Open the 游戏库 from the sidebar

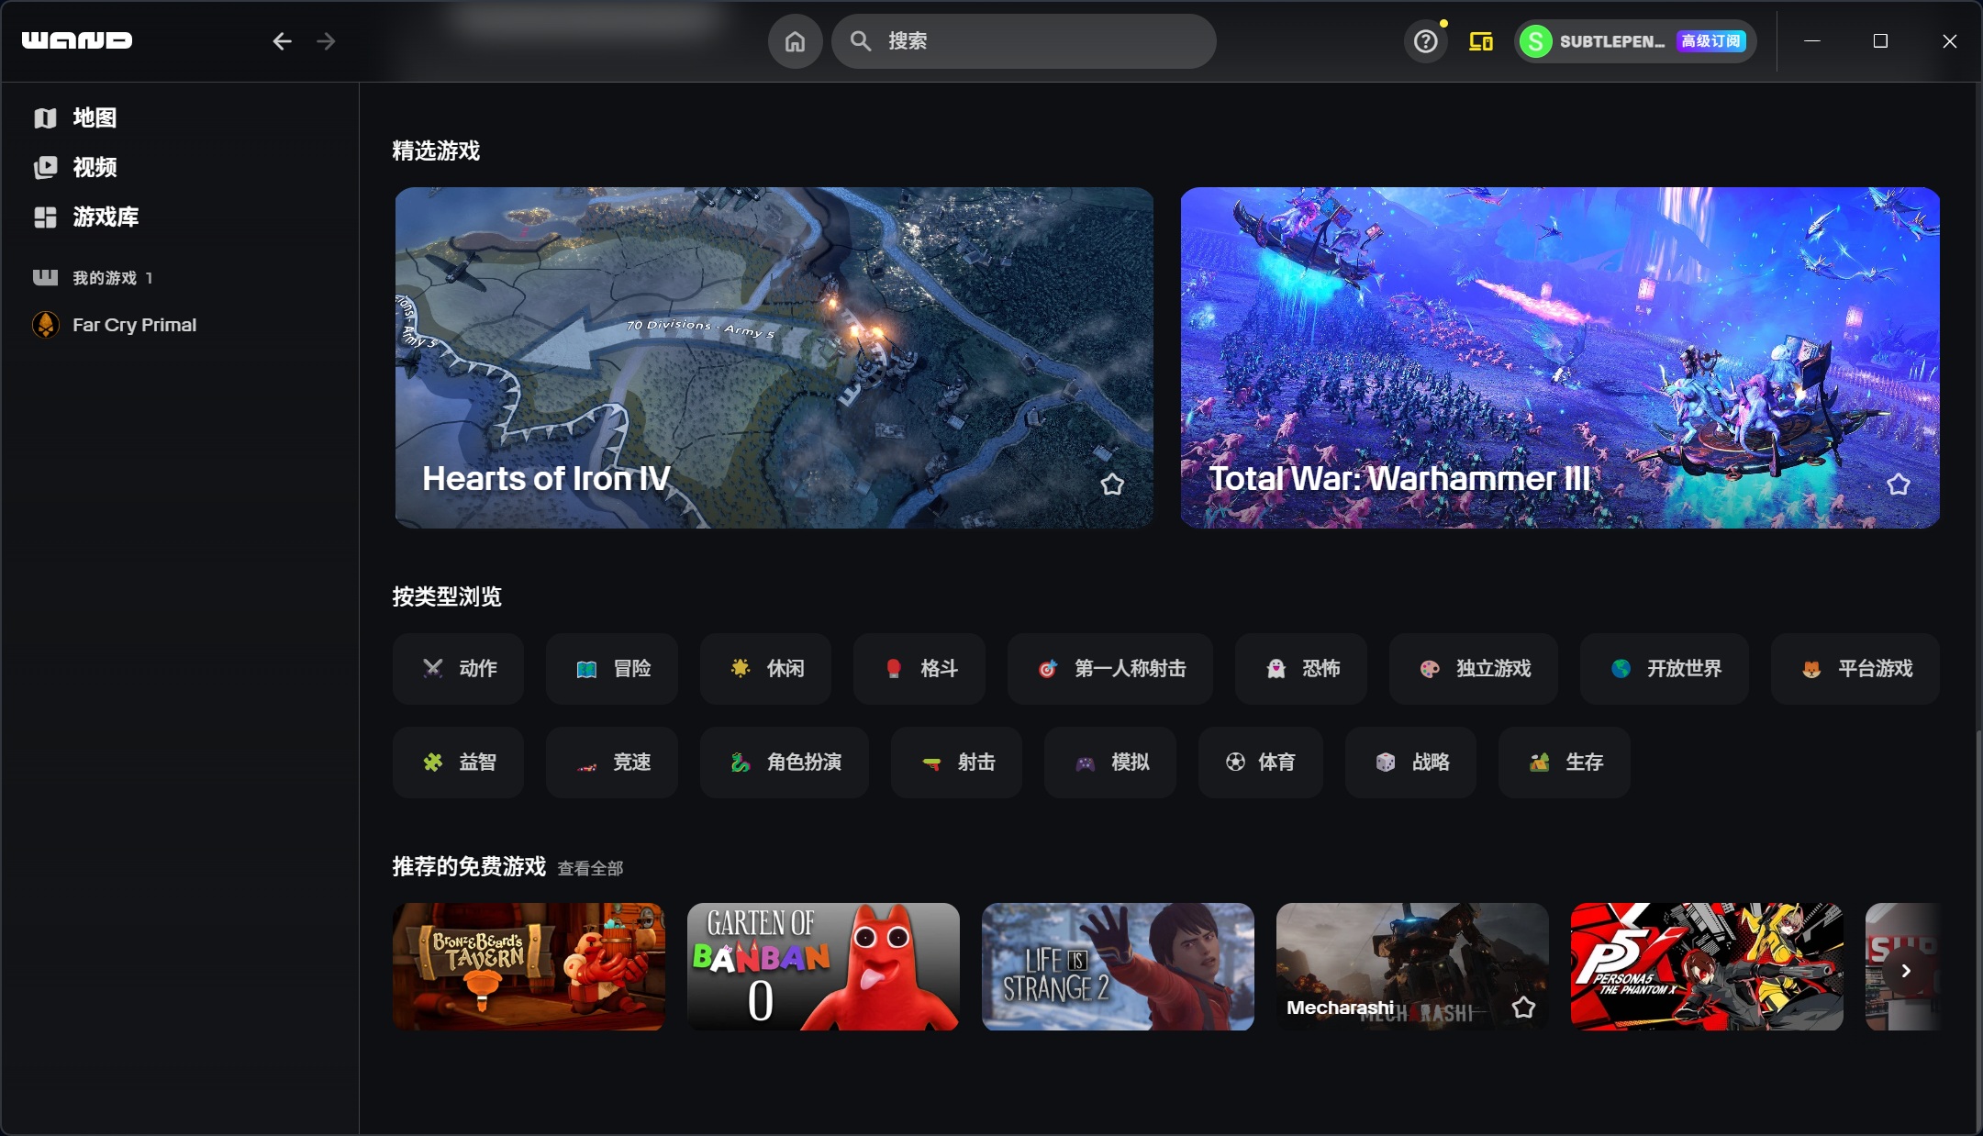click(106, 217)
